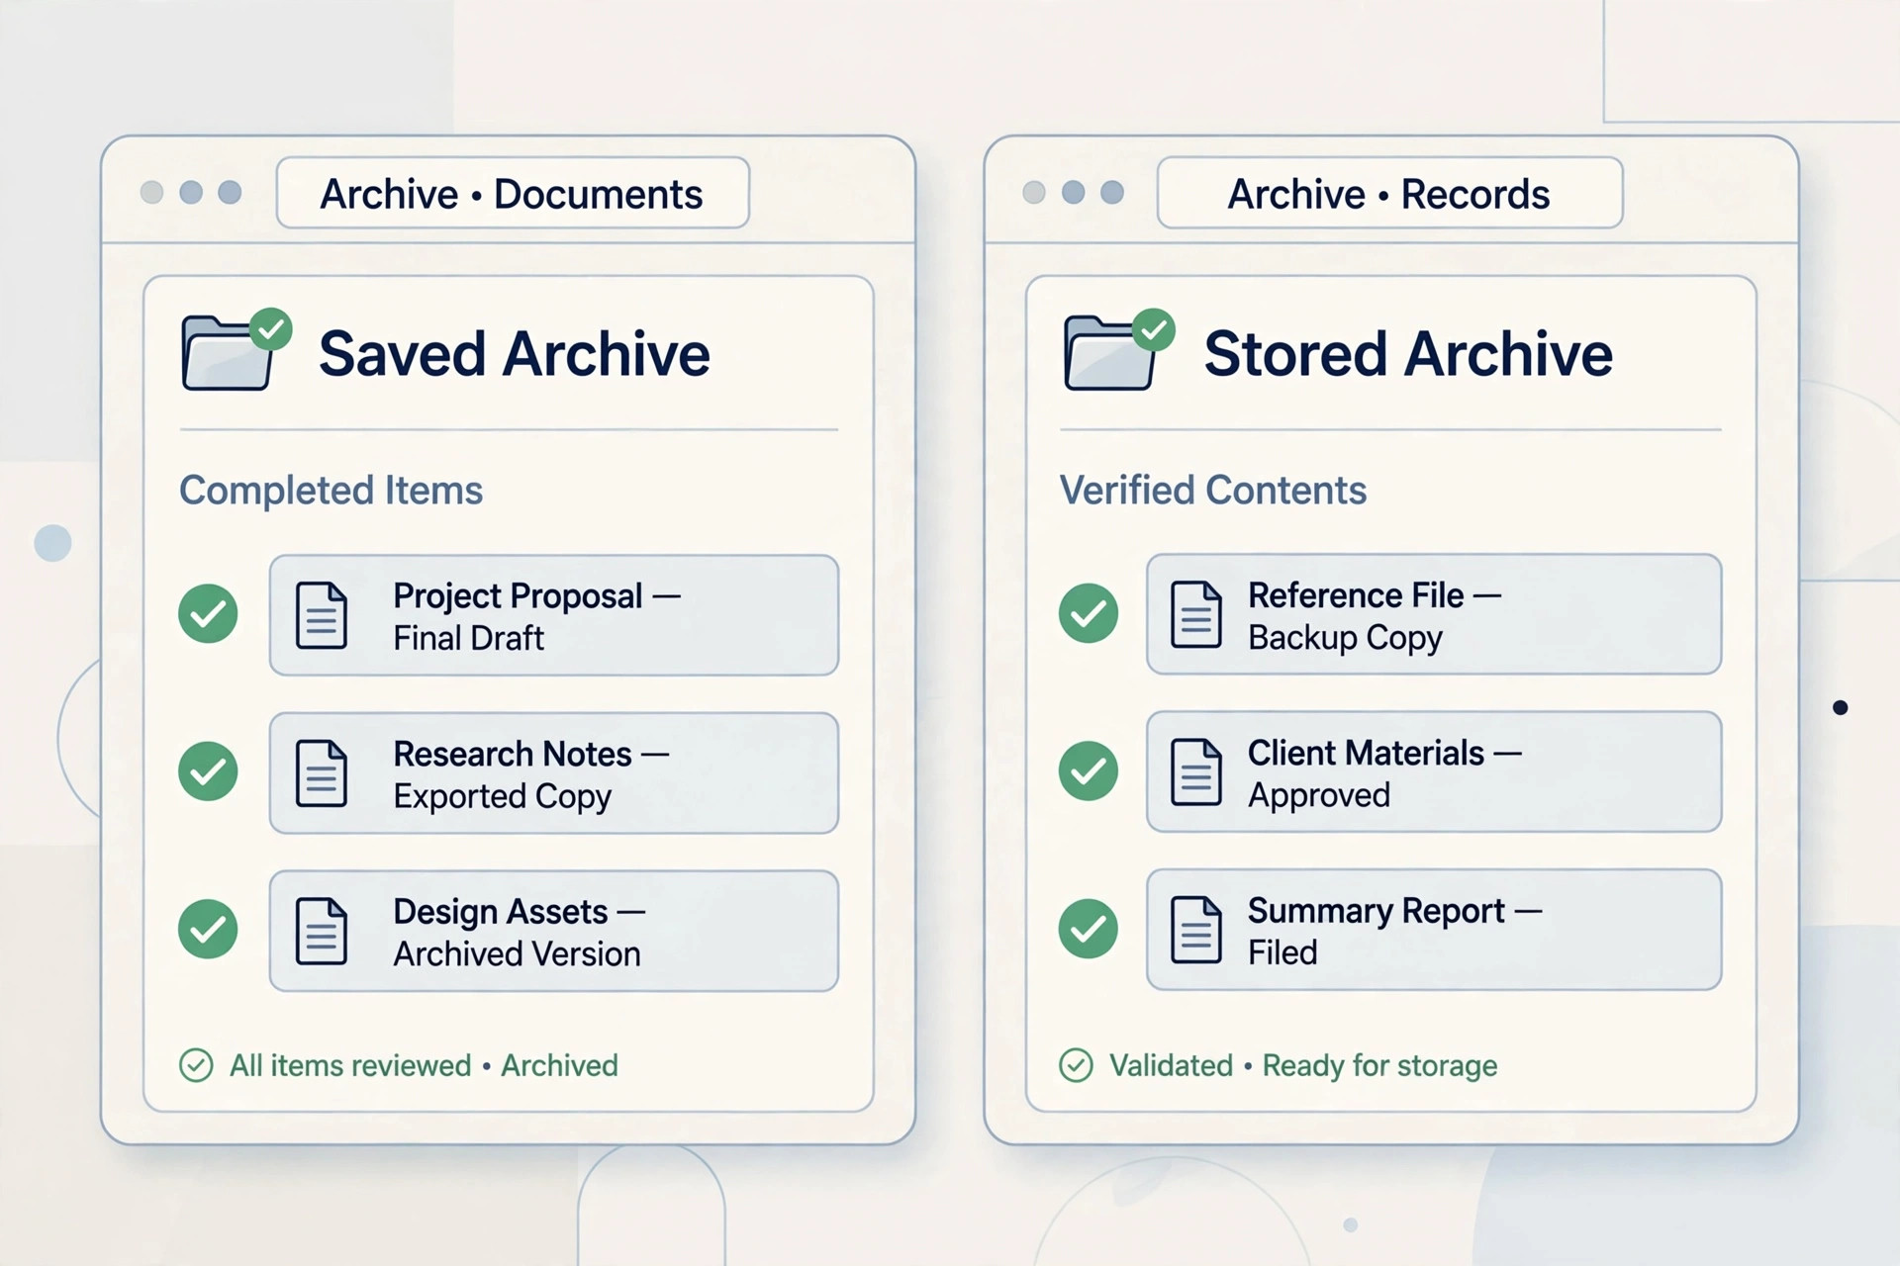Click the Stored Archive folder icon
1900x1266 pixels.
pyautogui.click(x=1118, y=350)
